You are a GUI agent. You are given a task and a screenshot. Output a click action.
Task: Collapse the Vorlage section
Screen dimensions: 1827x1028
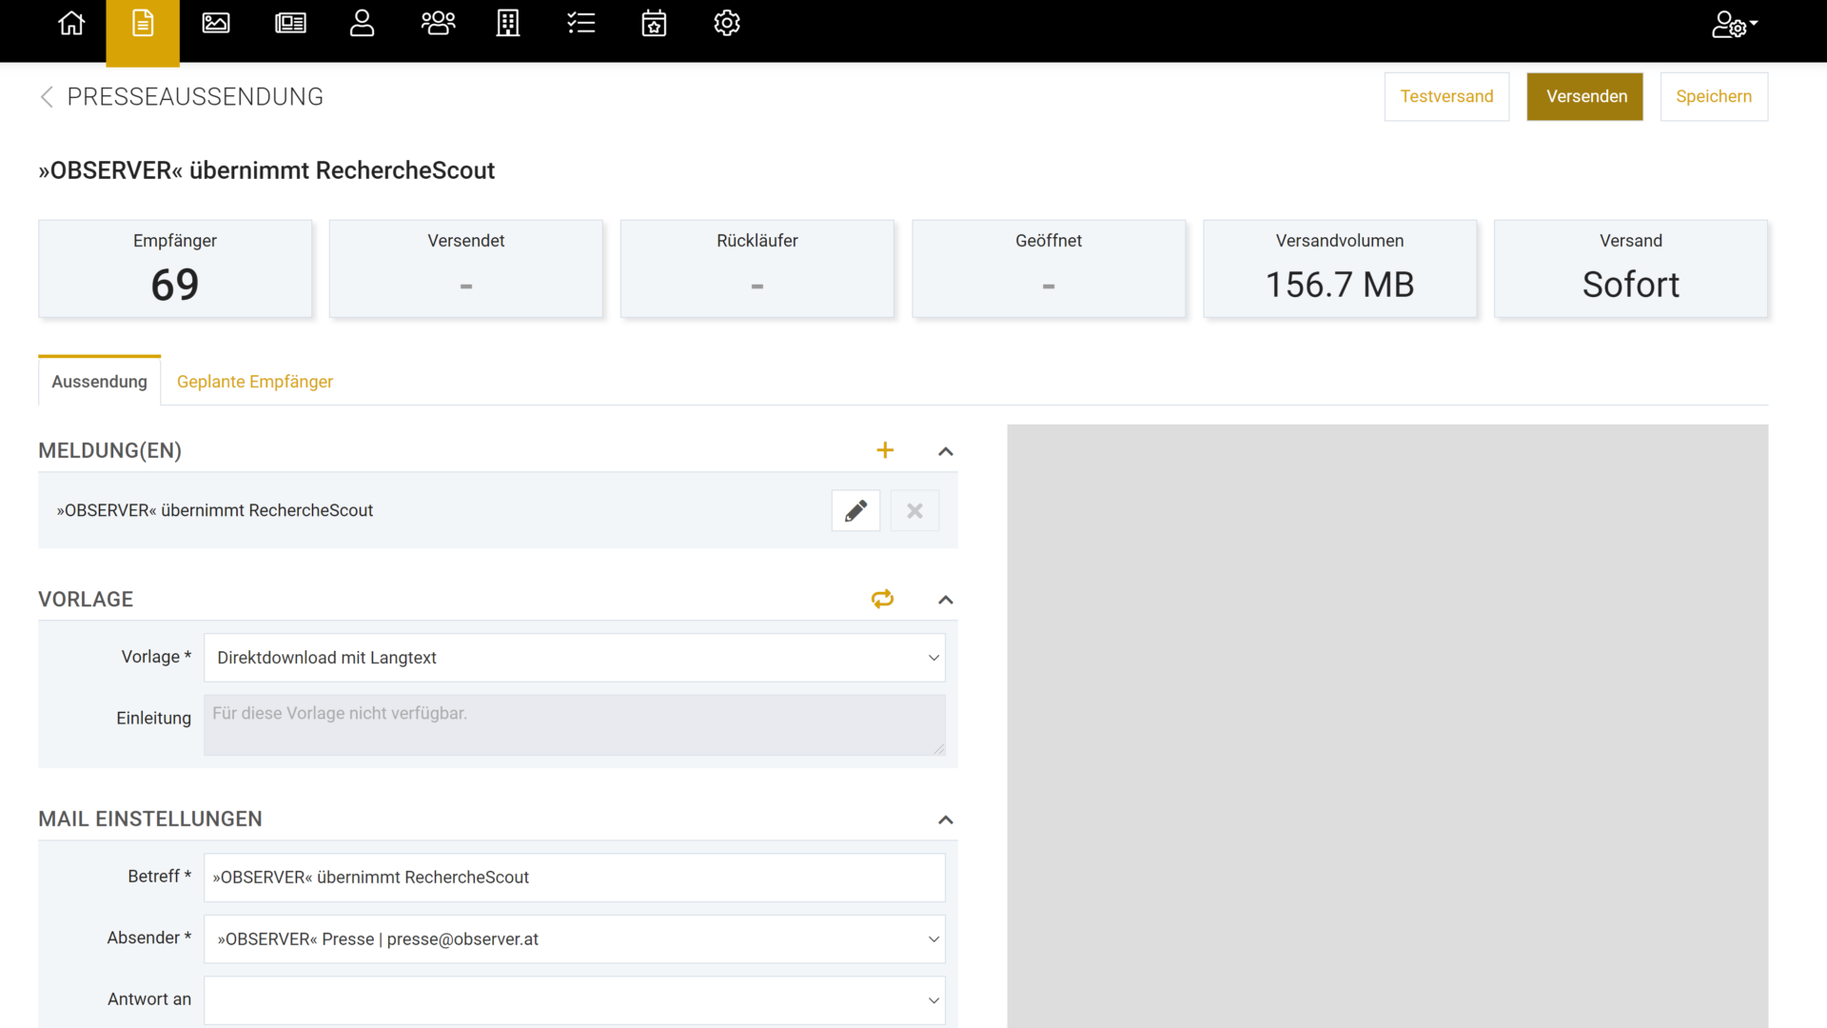(945, 600)
